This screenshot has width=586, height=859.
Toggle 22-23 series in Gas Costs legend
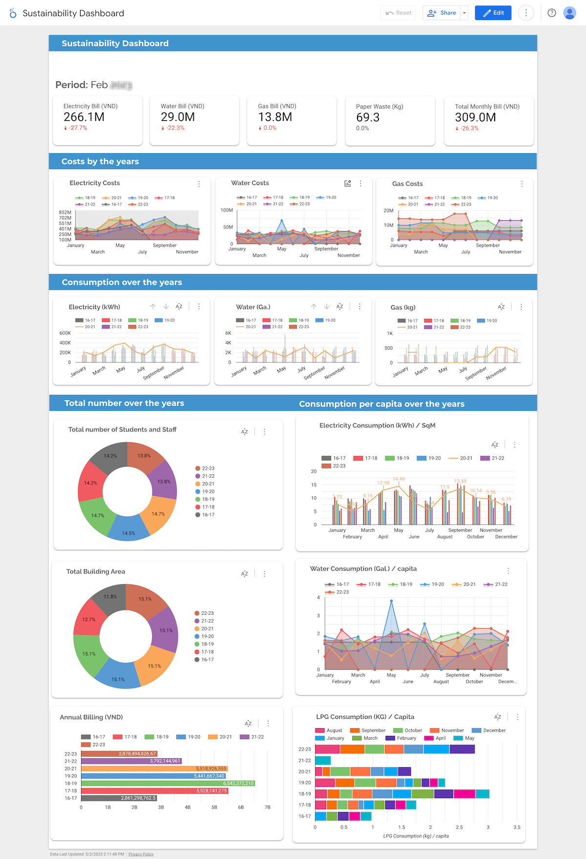(x=461, y=204)
